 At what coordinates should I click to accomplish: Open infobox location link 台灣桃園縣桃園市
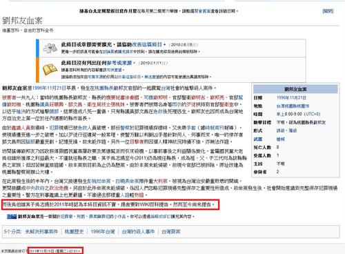click(x=293, y=106)
